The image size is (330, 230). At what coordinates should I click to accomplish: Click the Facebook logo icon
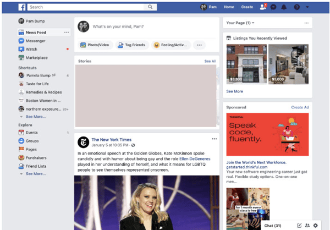[x=21, y=7]
